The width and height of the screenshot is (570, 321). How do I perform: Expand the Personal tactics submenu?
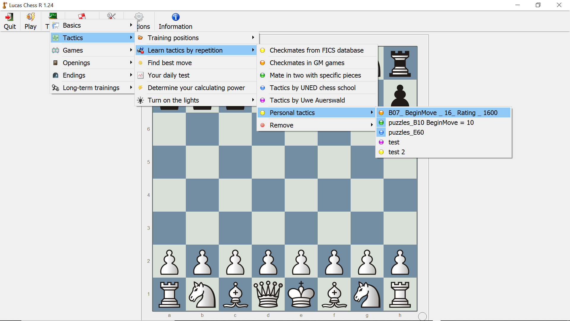click(316, 113)
